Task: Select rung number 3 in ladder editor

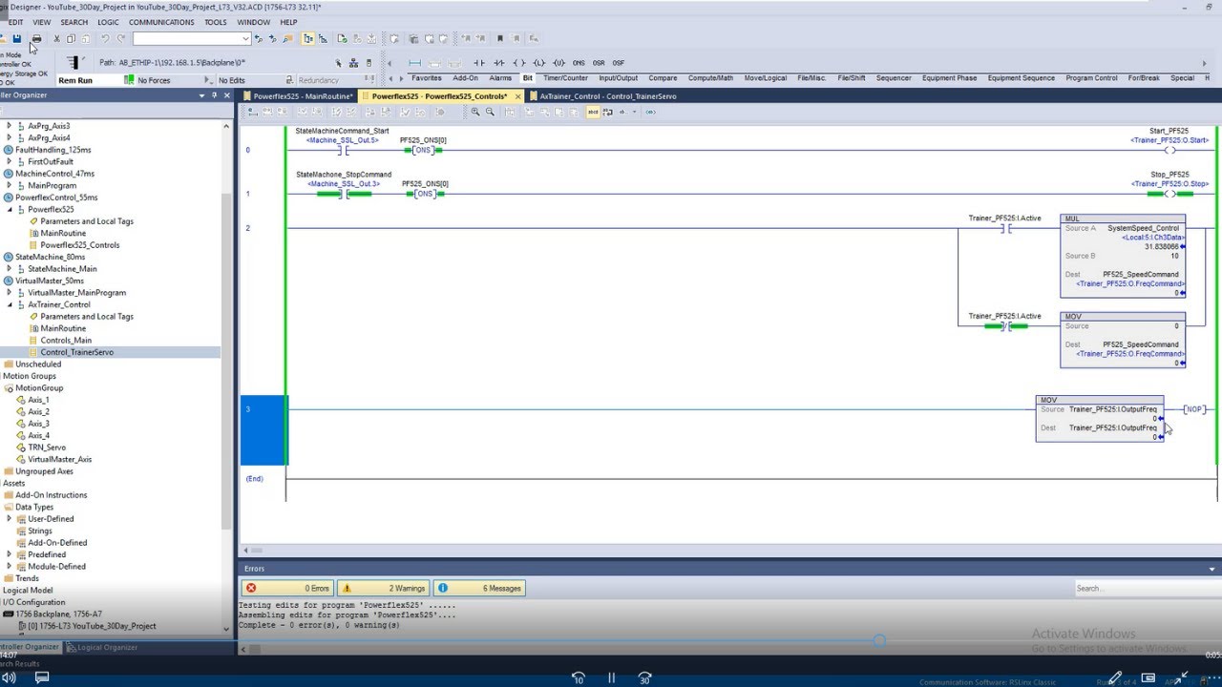Action: click(x=263, y=429)
